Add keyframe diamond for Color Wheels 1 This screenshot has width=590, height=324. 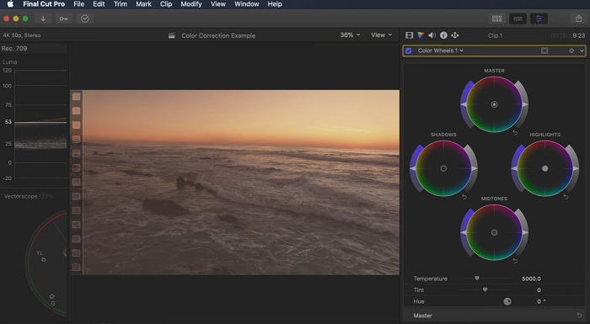(571, 50)
